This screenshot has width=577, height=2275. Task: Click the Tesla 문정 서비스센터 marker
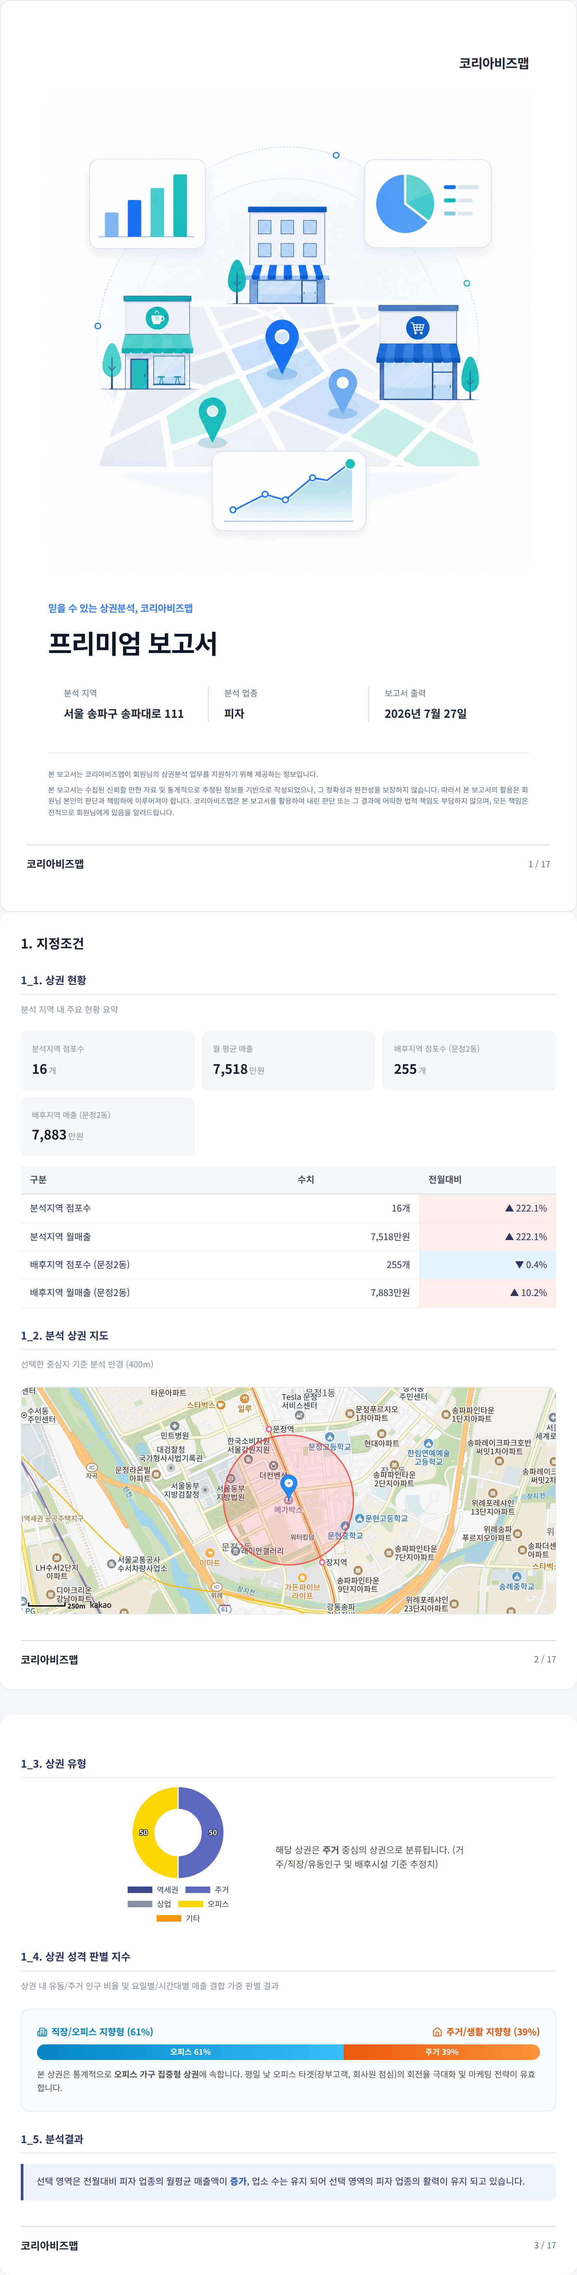[x=300, y=1415]
